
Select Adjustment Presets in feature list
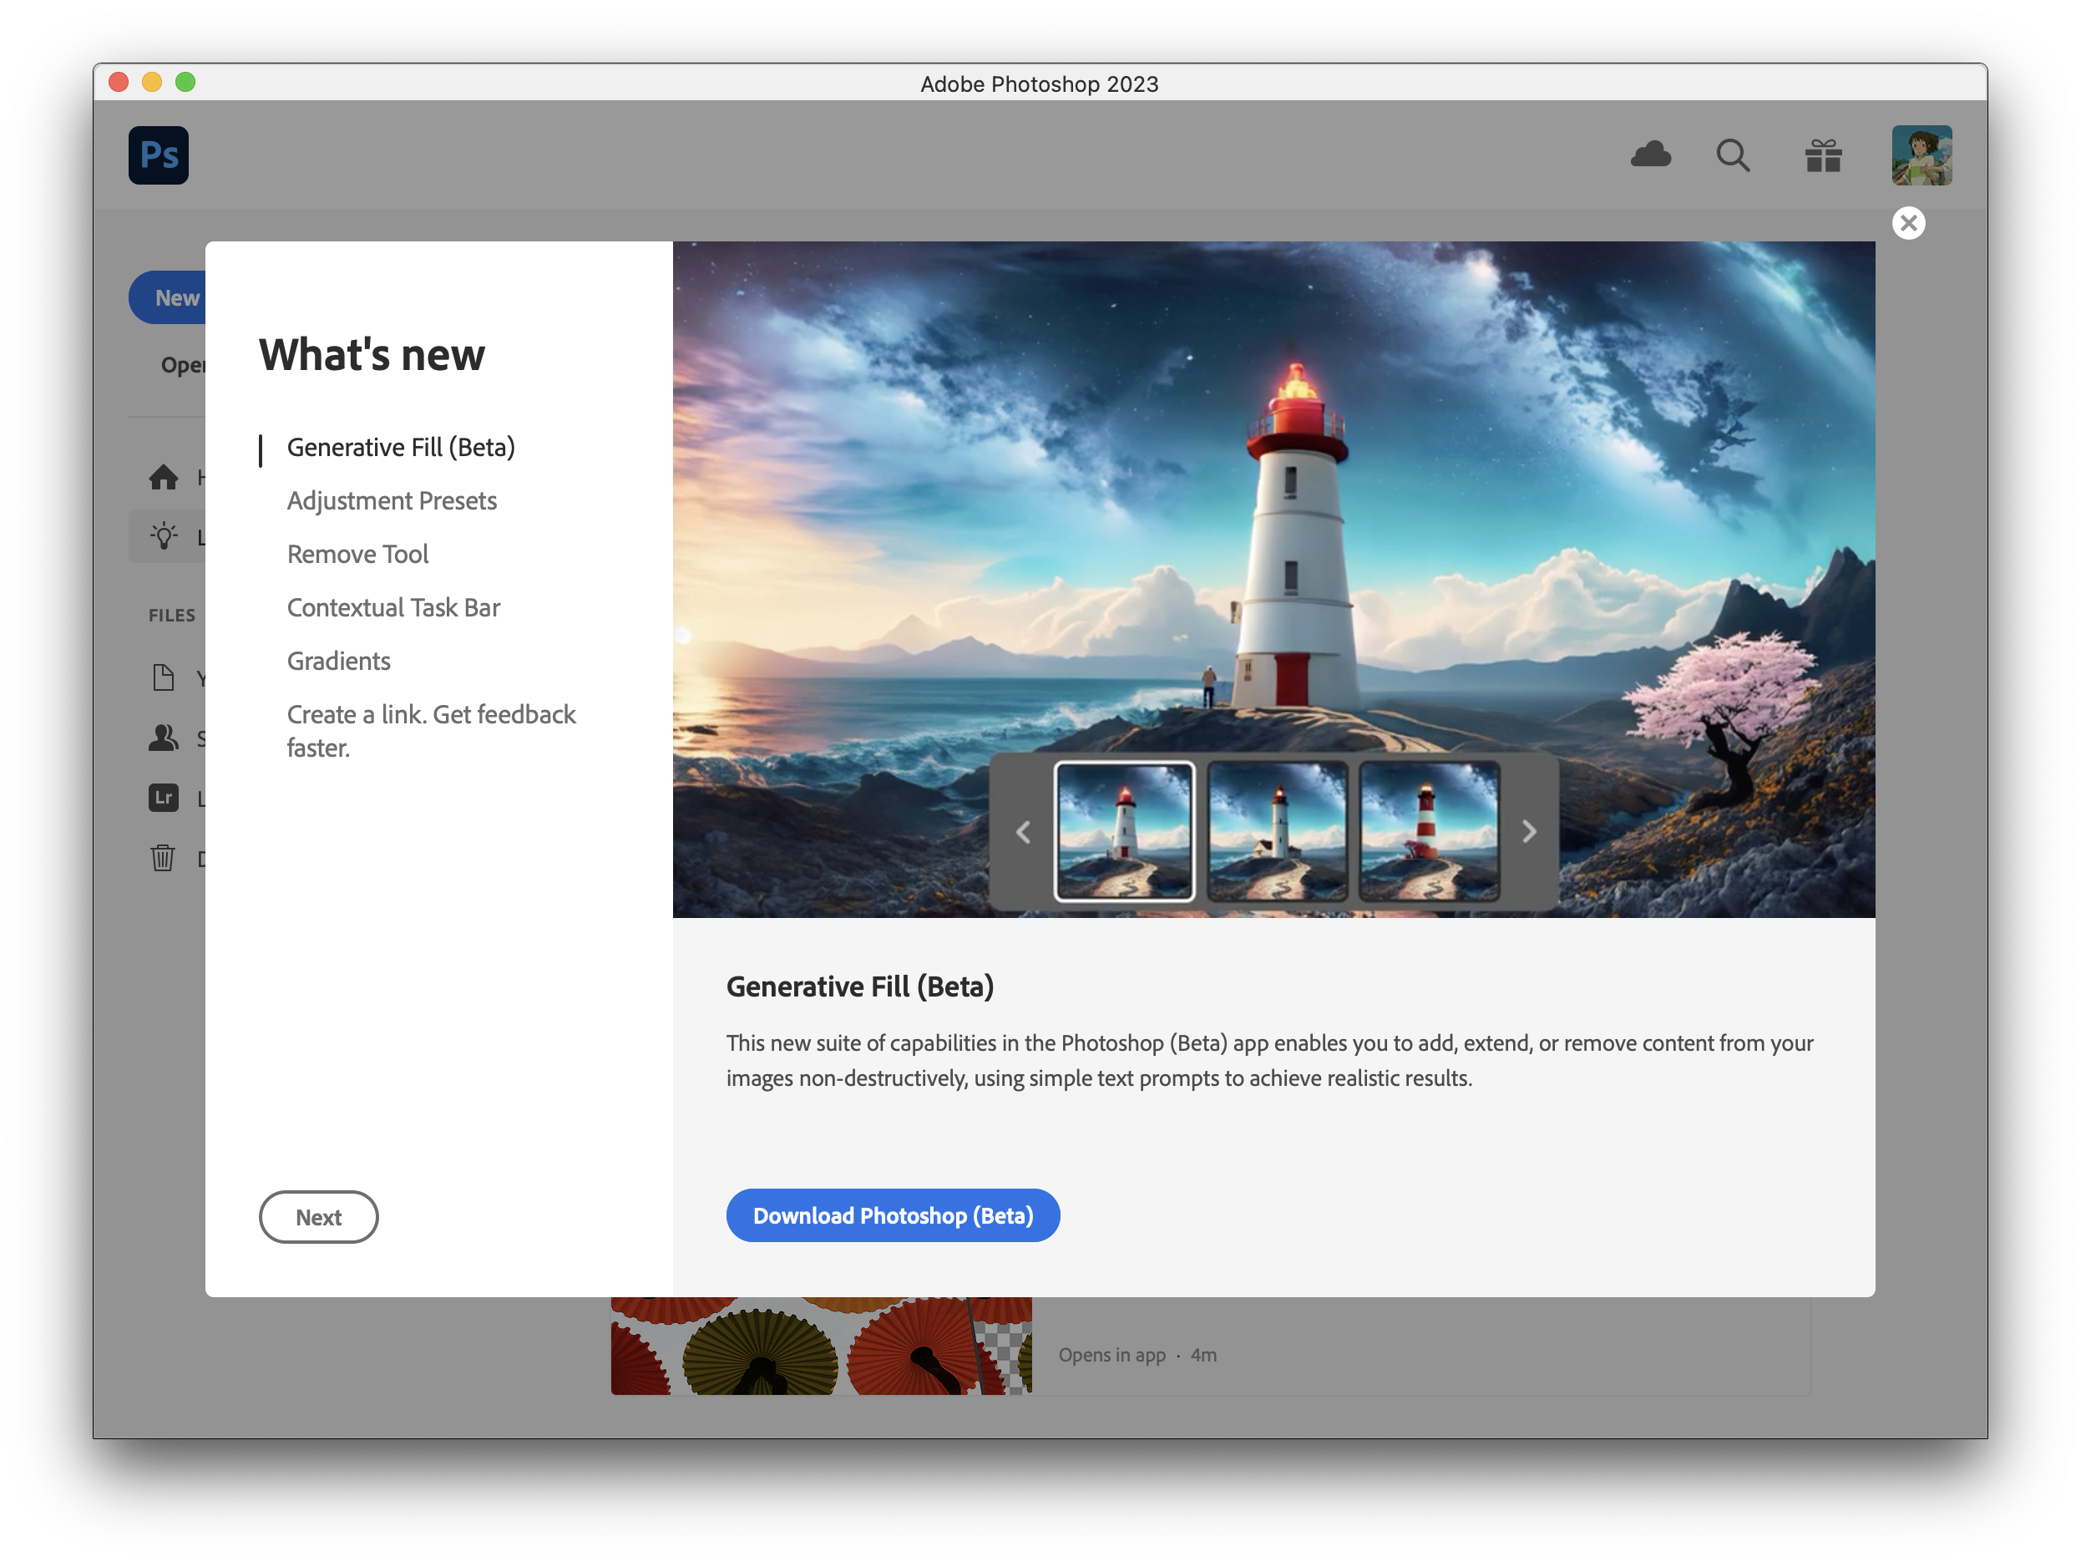(392, 500)
